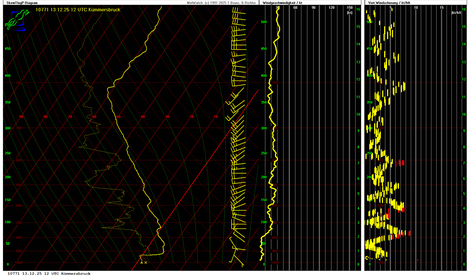
Task: Click the 60 knots wind speed scale label
Action: pos(295,8)
